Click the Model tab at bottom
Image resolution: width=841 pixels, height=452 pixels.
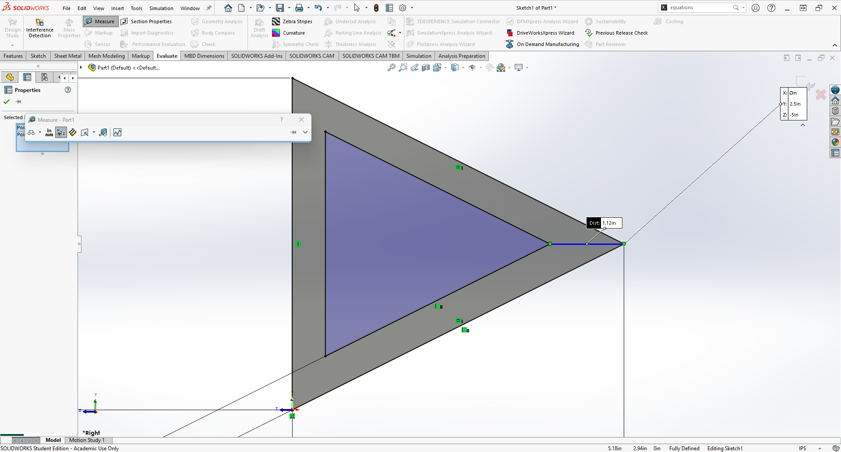[53, 440]
